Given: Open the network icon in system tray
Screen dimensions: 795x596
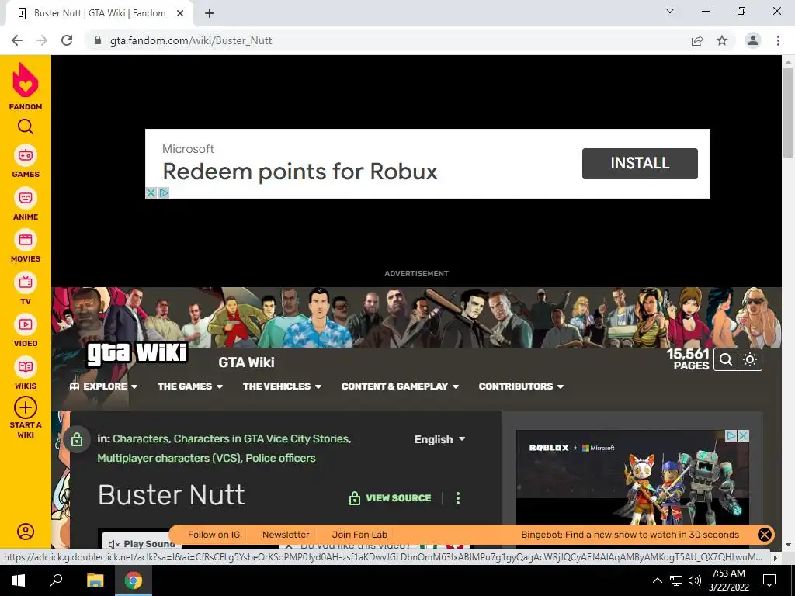Looking at the screenshot, I should click(x=676, y=580).
